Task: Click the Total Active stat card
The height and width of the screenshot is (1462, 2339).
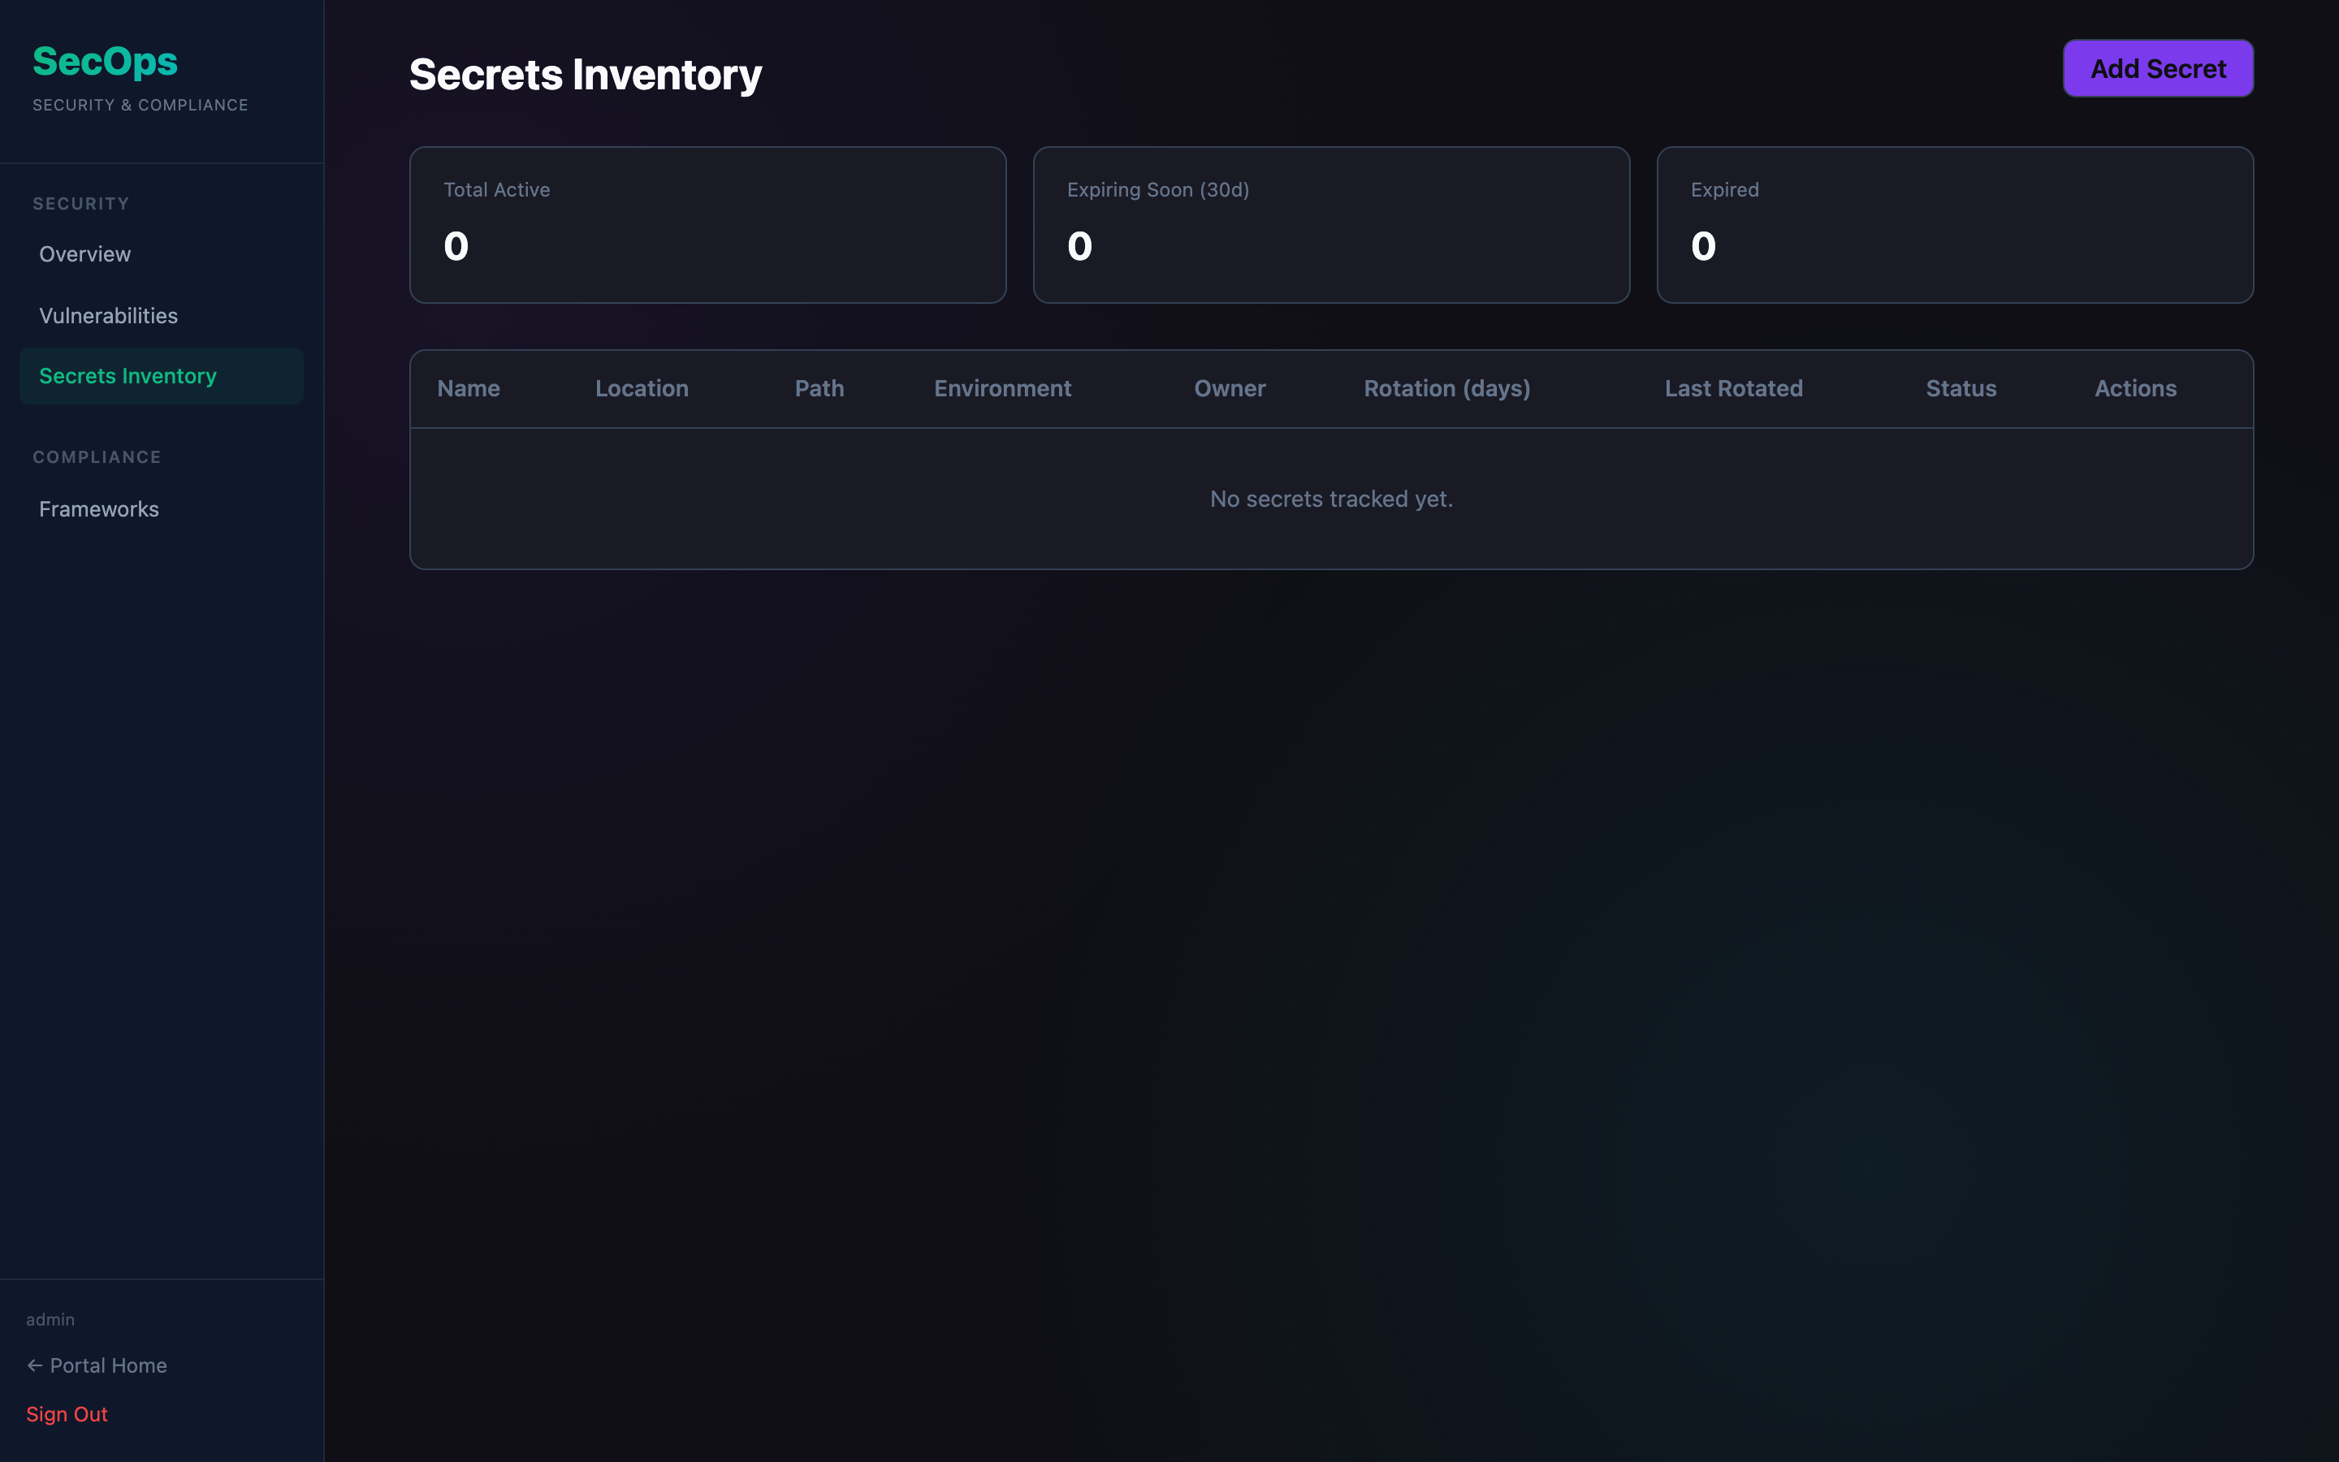Action: coord(707,224)
